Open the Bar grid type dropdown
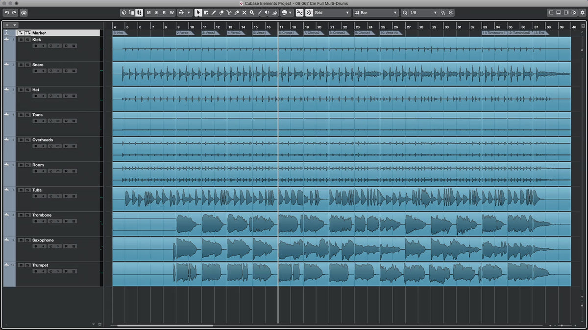588x330 pixels. coord(376,13)
